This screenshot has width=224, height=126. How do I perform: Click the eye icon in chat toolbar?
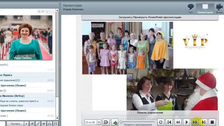44,124
